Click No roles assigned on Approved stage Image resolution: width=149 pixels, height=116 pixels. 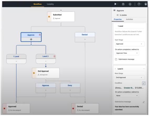point(16,110)
